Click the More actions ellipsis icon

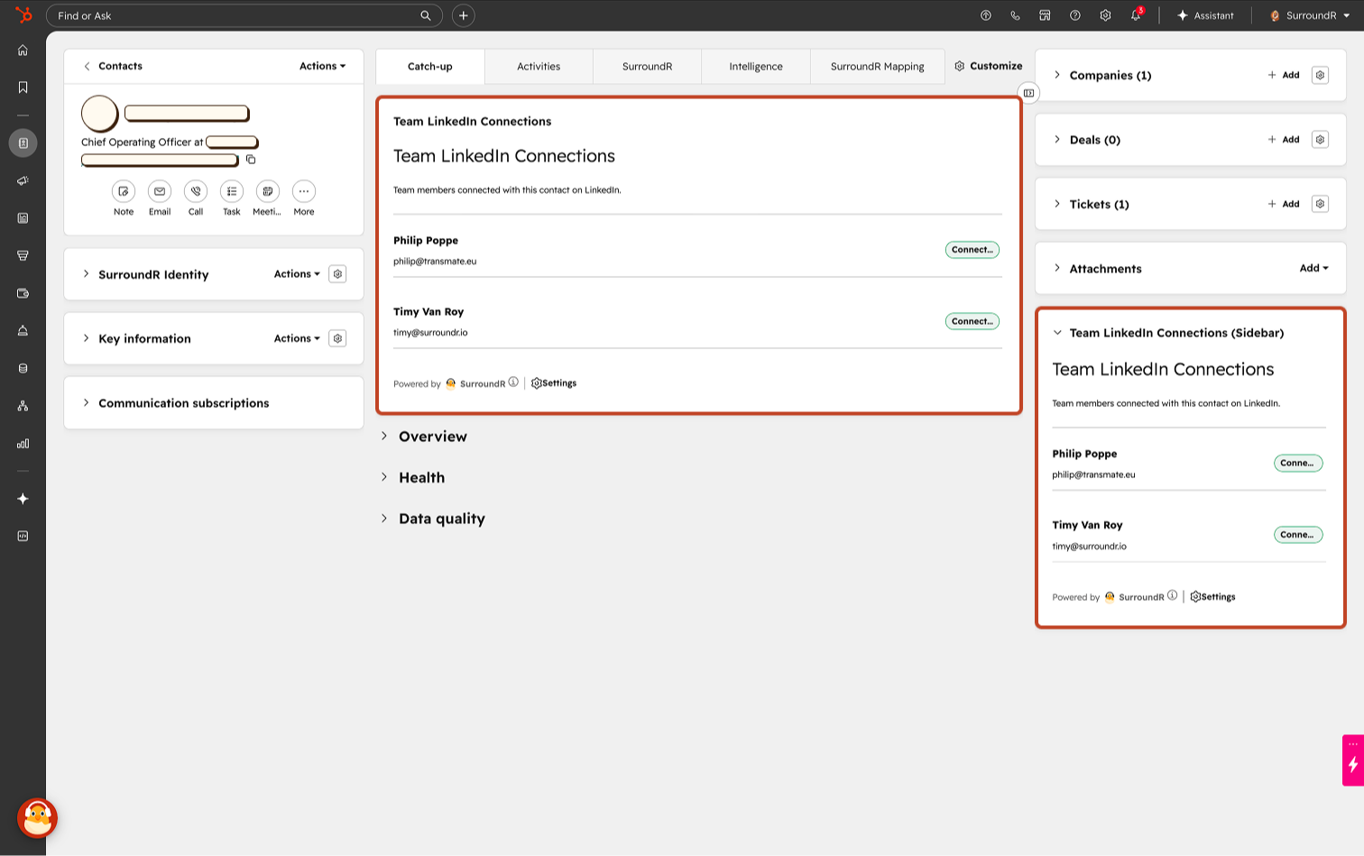click(x=304, y=191)
